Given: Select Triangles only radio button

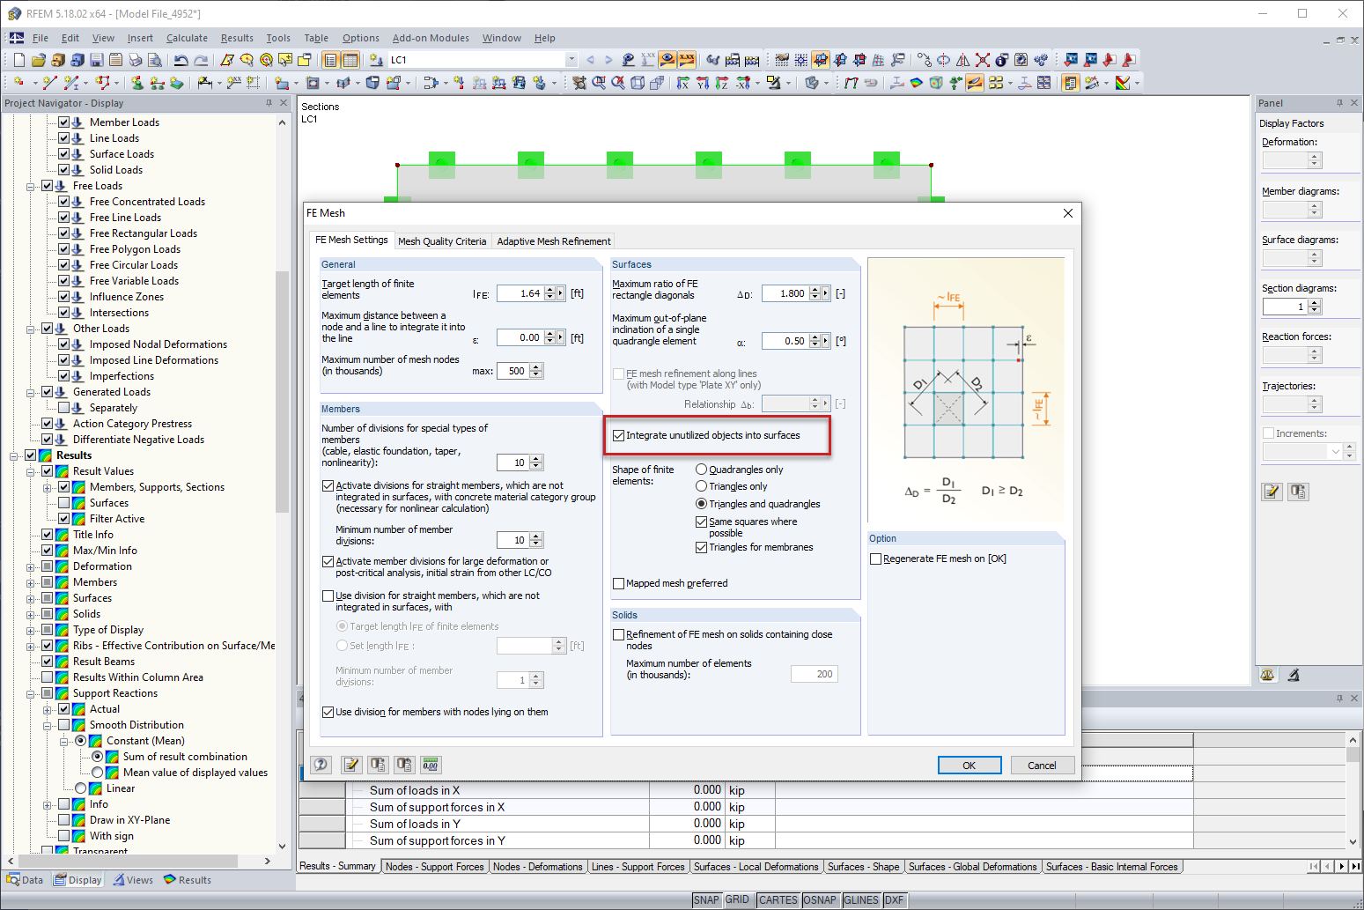Looking at the screenshot, I should point(702,486).
